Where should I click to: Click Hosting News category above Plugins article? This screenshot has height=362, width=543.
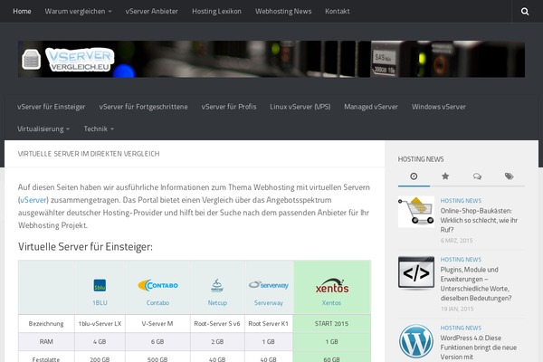(x=461, y=260)
